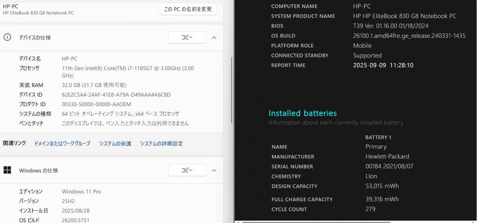Copy the device specifications with コピー button
The height and width of the screenshot is (223, 478).
pyautogui.click(x=187, y=37)
